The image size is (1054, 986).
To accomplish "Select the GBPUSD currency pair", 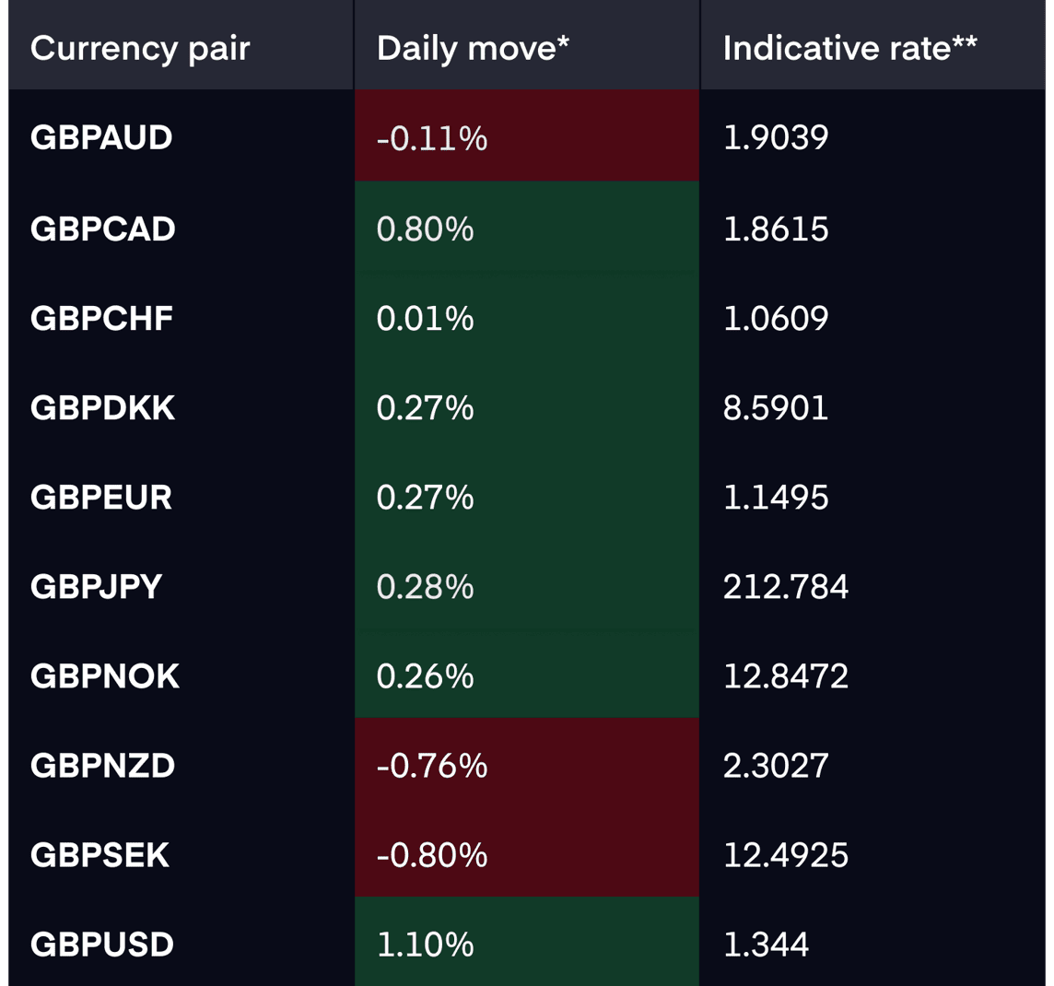I will click(102, 945).
